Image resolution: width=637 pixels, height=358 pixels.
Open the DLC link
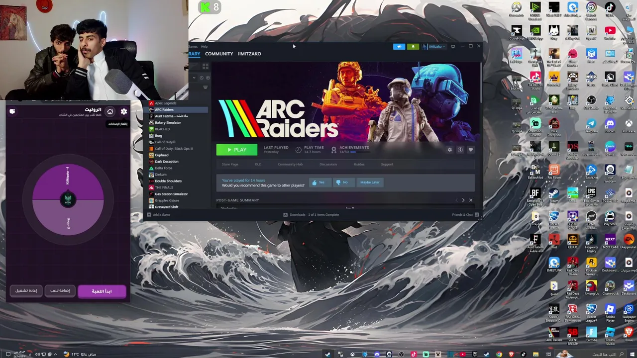[258, 164]
